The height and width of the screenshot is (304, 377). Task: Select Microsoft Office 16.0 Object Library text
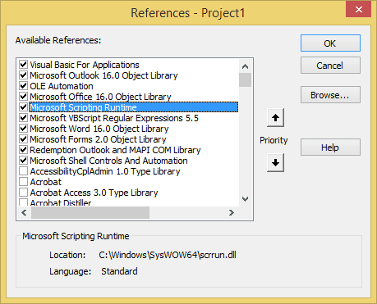100,97
